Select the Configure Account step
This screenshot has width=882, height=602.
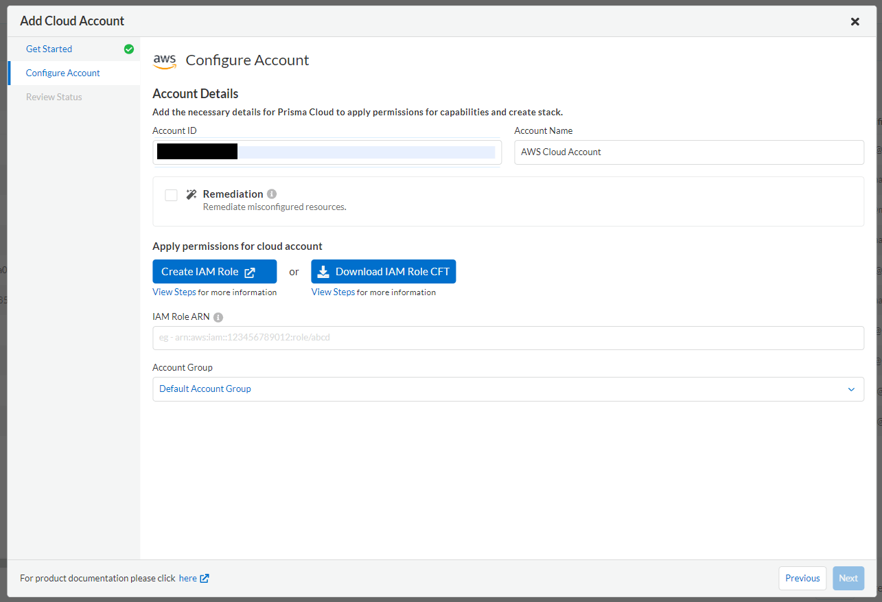63,73
